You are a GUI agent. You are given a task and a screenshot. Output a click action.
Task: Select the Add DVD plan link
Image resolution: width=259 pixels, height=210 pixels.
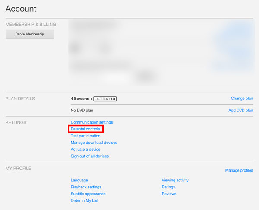click(241, 111)
